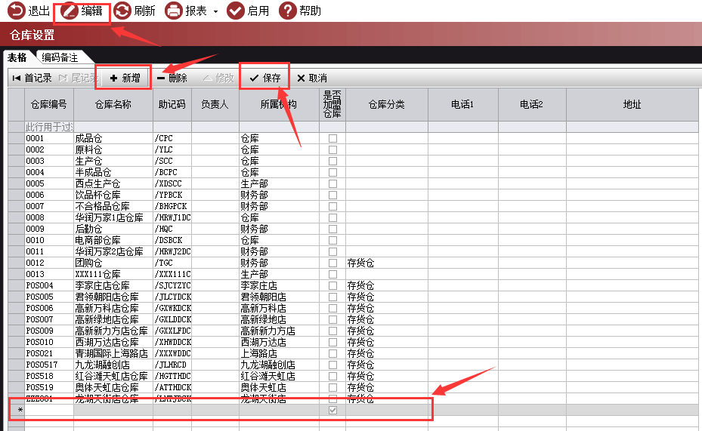The width and height of the screenshot is (702, 431).
Task: Click the 启用 checkmark icon
Action: [236, 11]
